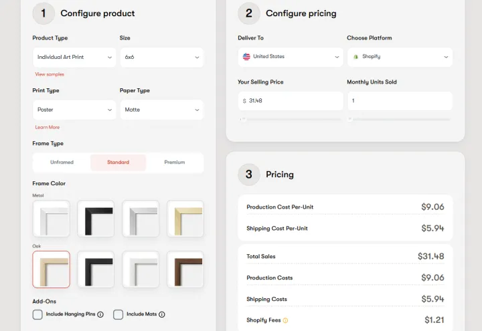Click the United States flag icon
This screenshot has height=331, width=482.
click(246, 57)
